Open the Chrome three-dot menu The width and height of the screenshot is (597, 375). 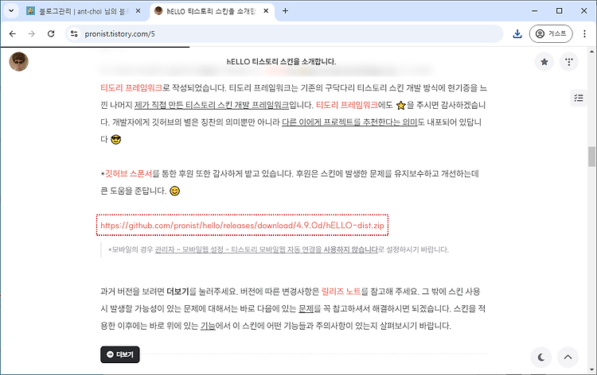(584, 34)
